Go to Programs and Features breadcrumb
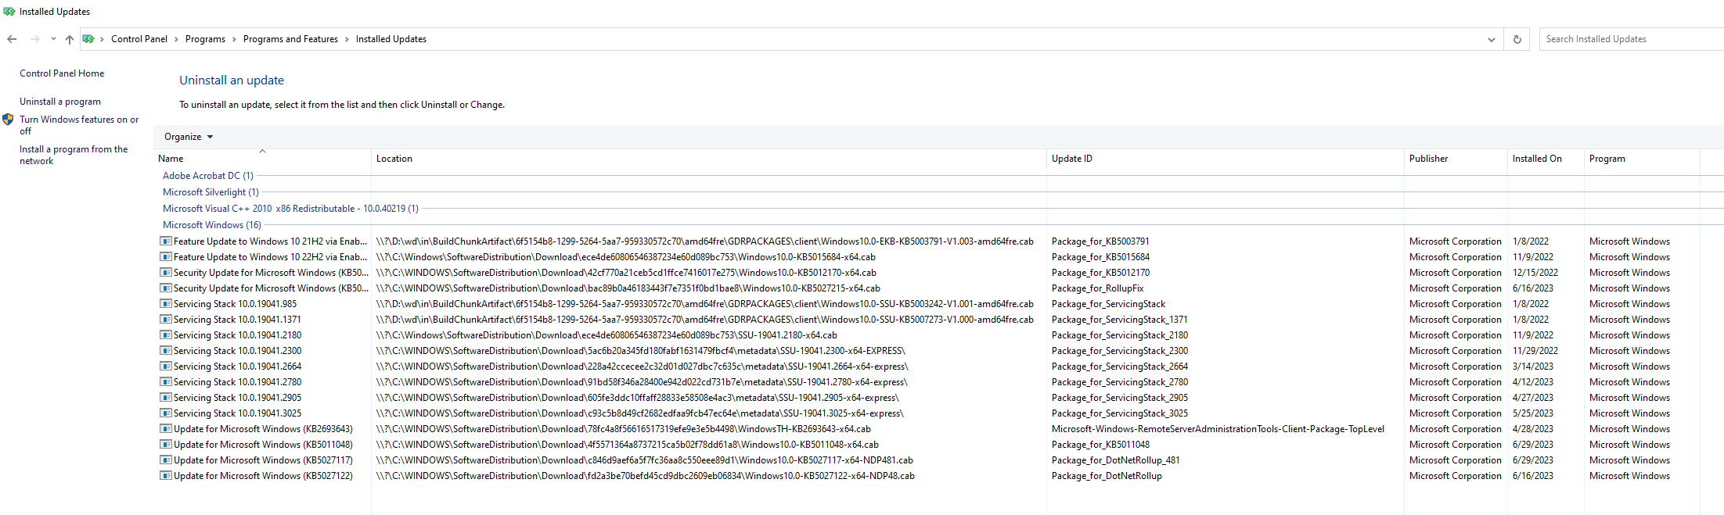Image resolution: width=1724 pixels, height=515 pixels. [x=290, y=39]
